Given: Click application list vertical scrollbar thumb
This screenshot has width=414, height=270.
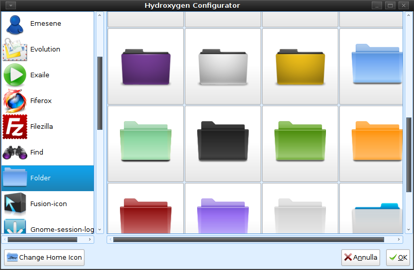Looking at the screenshot, I should click(100, 93).
